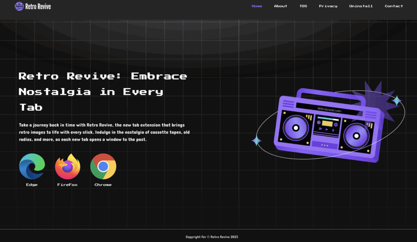Screen dimensions: 417x242
Task: Select the FireFox label under the icon
Action: point(67,185)
